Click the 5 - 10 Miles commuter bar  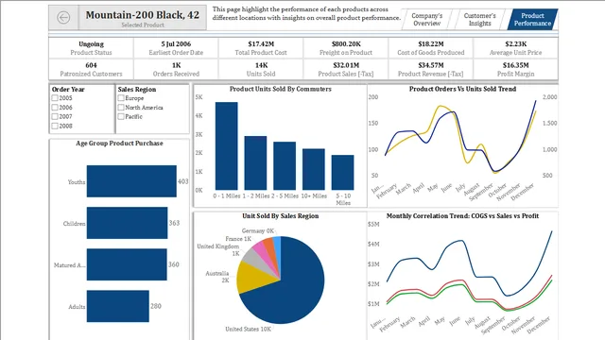point(342,173)
